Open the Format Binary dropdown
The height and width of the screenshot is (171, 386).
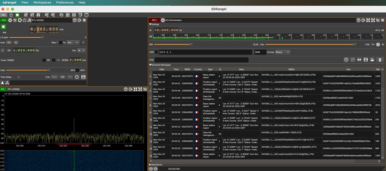pyautogui.click(x=283, y=52)
